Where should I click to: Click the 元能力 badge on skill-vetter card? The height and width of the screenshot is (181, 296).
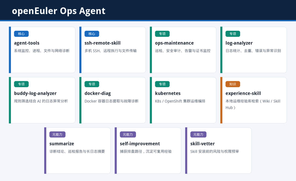[198, 135]
